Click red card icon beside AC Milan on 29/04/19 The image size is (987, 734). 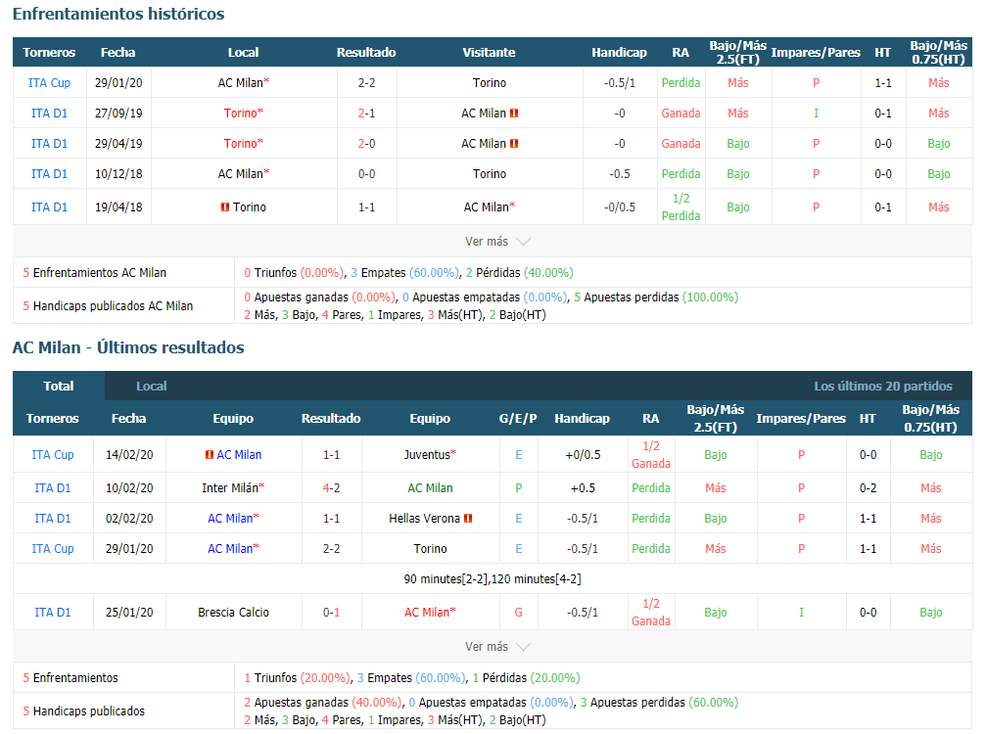514,144
